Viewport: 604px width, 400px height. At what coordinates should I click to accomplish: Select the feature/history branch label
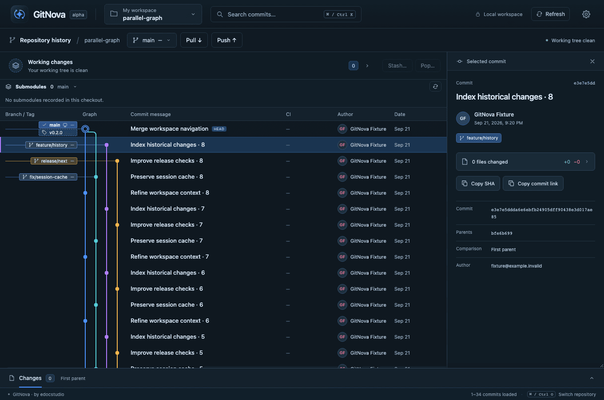[52, 145]
